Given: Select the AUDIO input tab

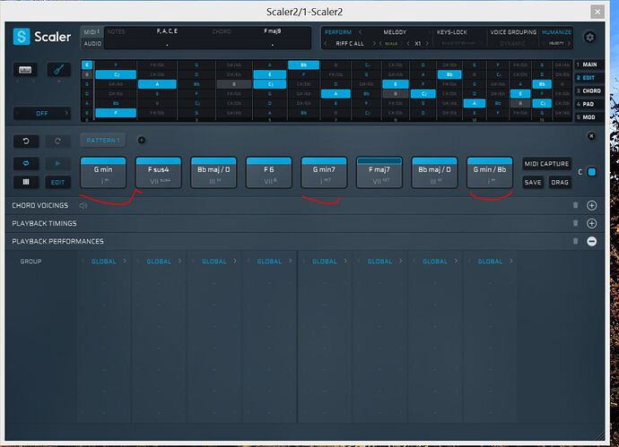Looking at the screenshot, I should (x=92, y=43).
